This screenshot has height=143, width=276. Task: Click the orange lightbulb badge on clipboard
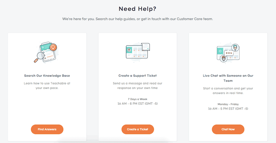coord(53,47)
